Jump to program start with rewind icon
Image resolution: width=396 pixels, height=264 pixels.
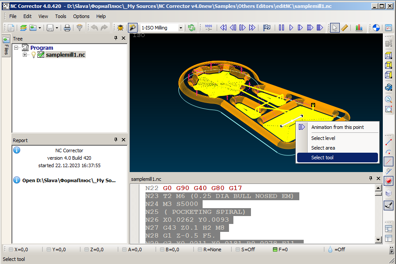[x=223, y=28]
